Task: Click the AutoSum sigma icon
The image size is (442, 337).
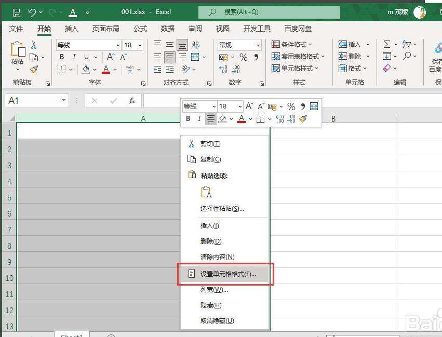Action: [x=386, y=45]
